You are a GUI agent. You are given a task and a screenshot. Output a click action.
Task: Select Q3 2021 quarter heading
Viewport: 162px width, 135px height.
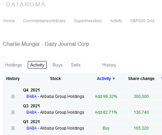pyautogui.click(x=31, y=106)
